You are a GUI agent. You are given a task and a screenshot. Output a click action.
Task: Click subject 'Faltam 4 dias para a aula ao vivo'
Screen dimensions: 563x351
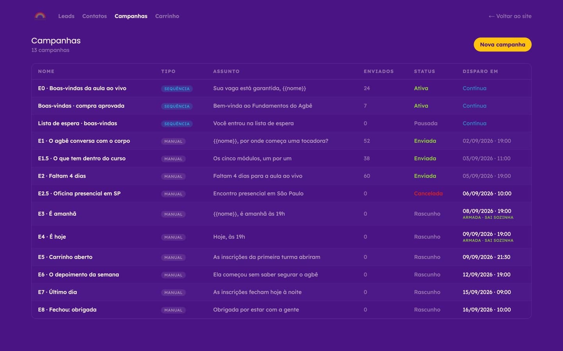258,176
